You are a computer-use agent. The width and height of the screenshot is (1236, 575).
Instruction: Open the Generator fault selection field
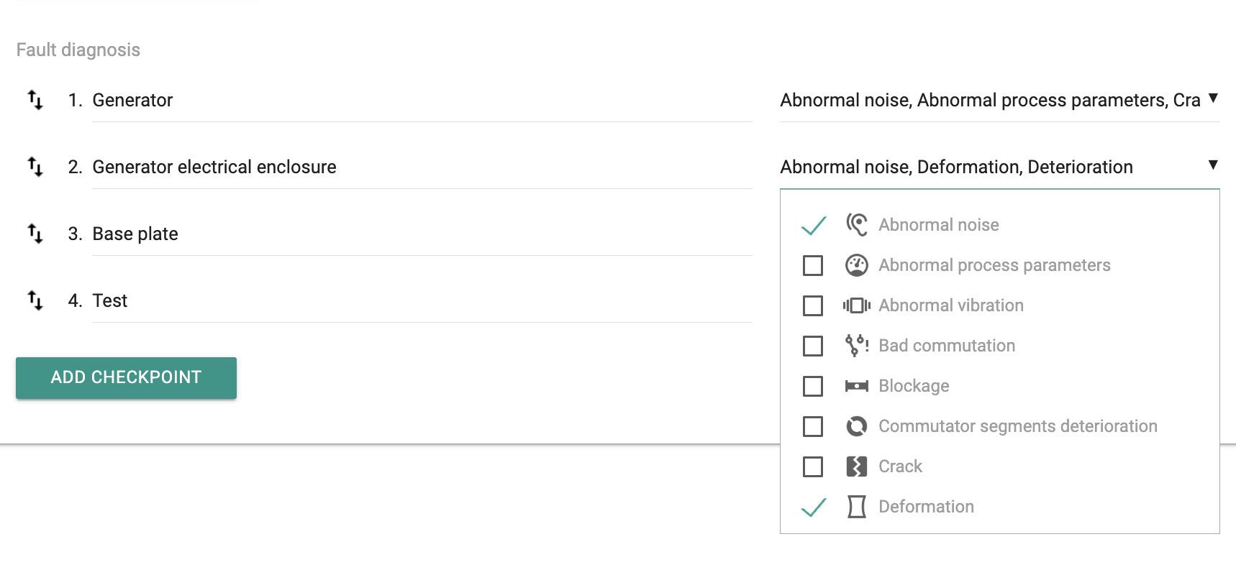pos(990,101)
